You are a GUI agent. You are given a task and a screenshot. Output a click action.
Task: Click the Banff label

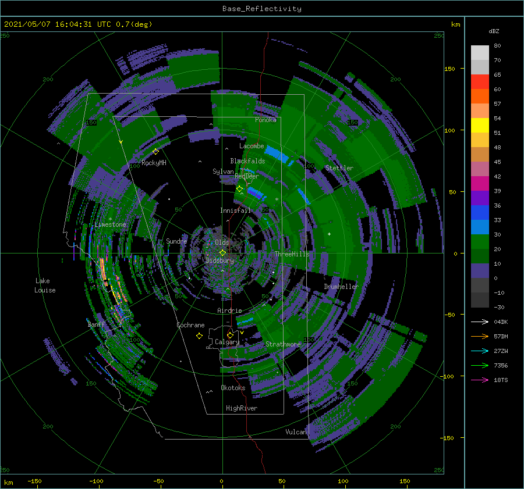tap(96, 324)
